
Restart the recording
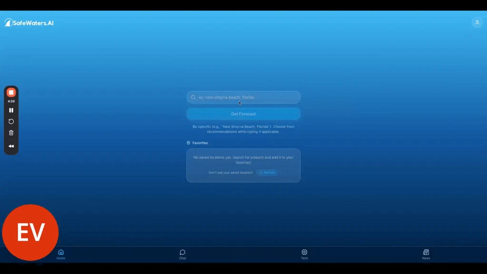(x=11, y=121)
